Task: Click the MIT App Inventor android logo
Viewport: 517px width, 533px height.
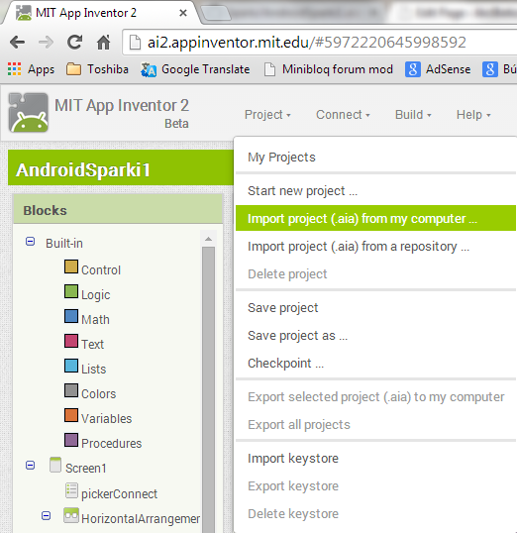Action: [x=29, y=112]
